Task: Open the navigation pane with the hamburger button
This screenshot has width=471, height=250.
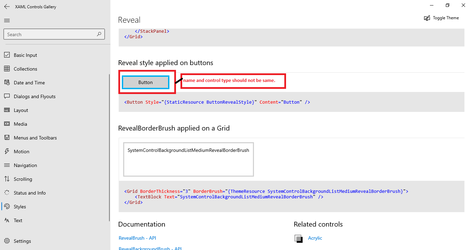Action: 7,20
